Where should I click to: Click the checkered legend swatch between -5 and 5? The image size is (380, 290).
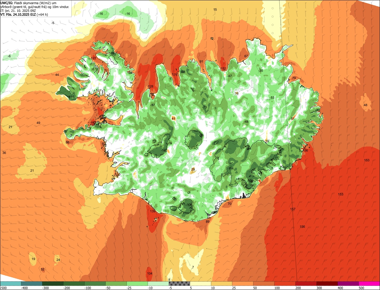click(x=179, y=283)
